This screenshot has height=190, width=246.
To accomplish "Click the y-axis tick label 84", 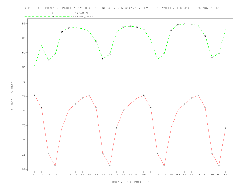I will click(24, 38).
